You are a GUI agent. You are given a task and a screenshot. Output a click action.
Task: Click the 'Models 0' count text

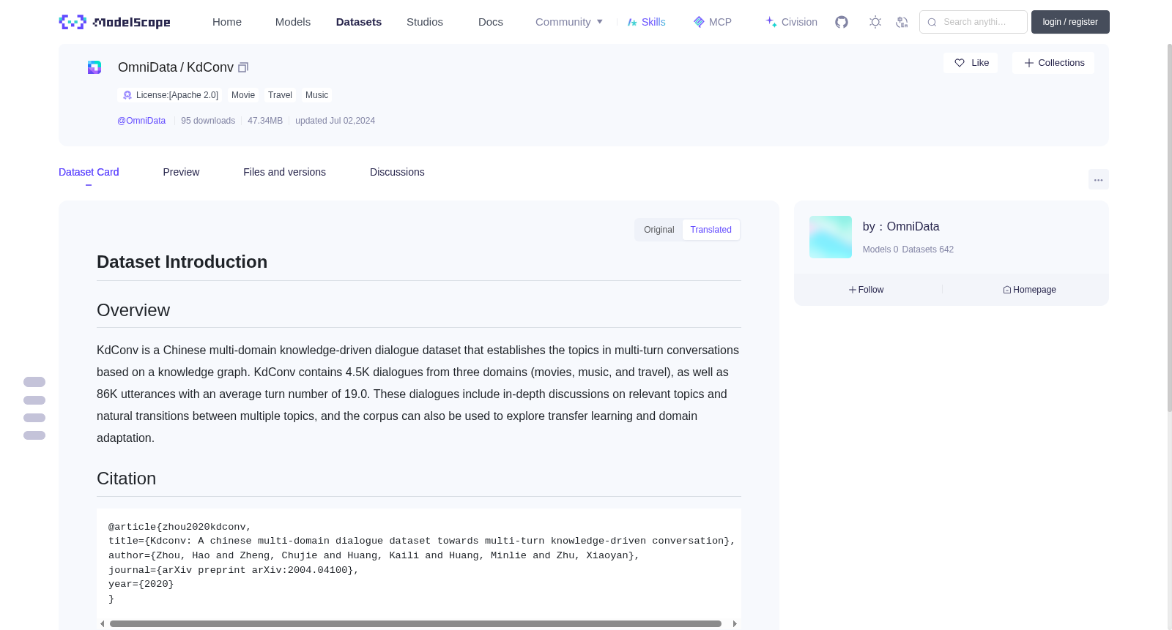[x=880, y=250]
